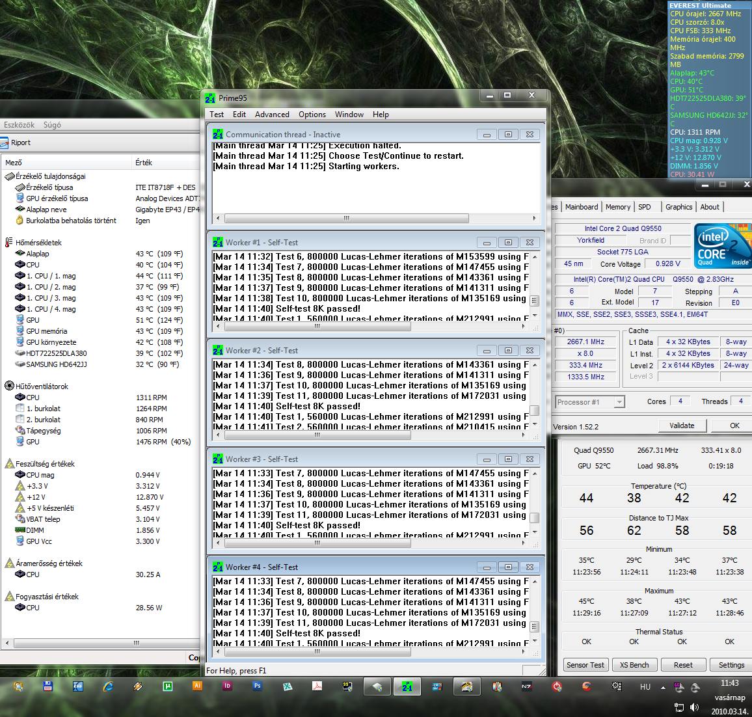This screenshot has height=717, width=752.
Task: Open the Window menu in Prime95
Action: pyautogui.click(x=349, y=114)
